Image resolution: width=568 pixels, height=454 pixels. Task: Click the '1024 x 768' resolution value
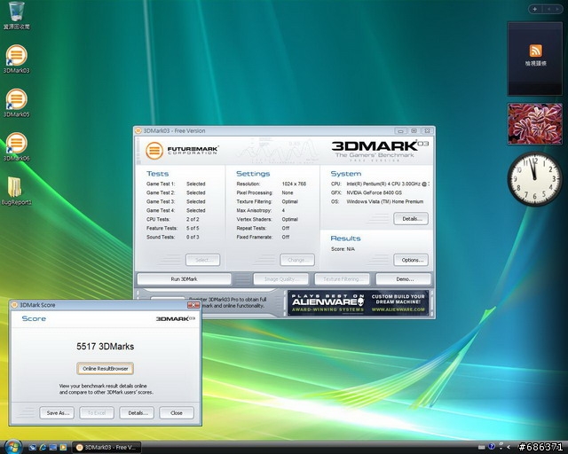click(x=294, y=184)
